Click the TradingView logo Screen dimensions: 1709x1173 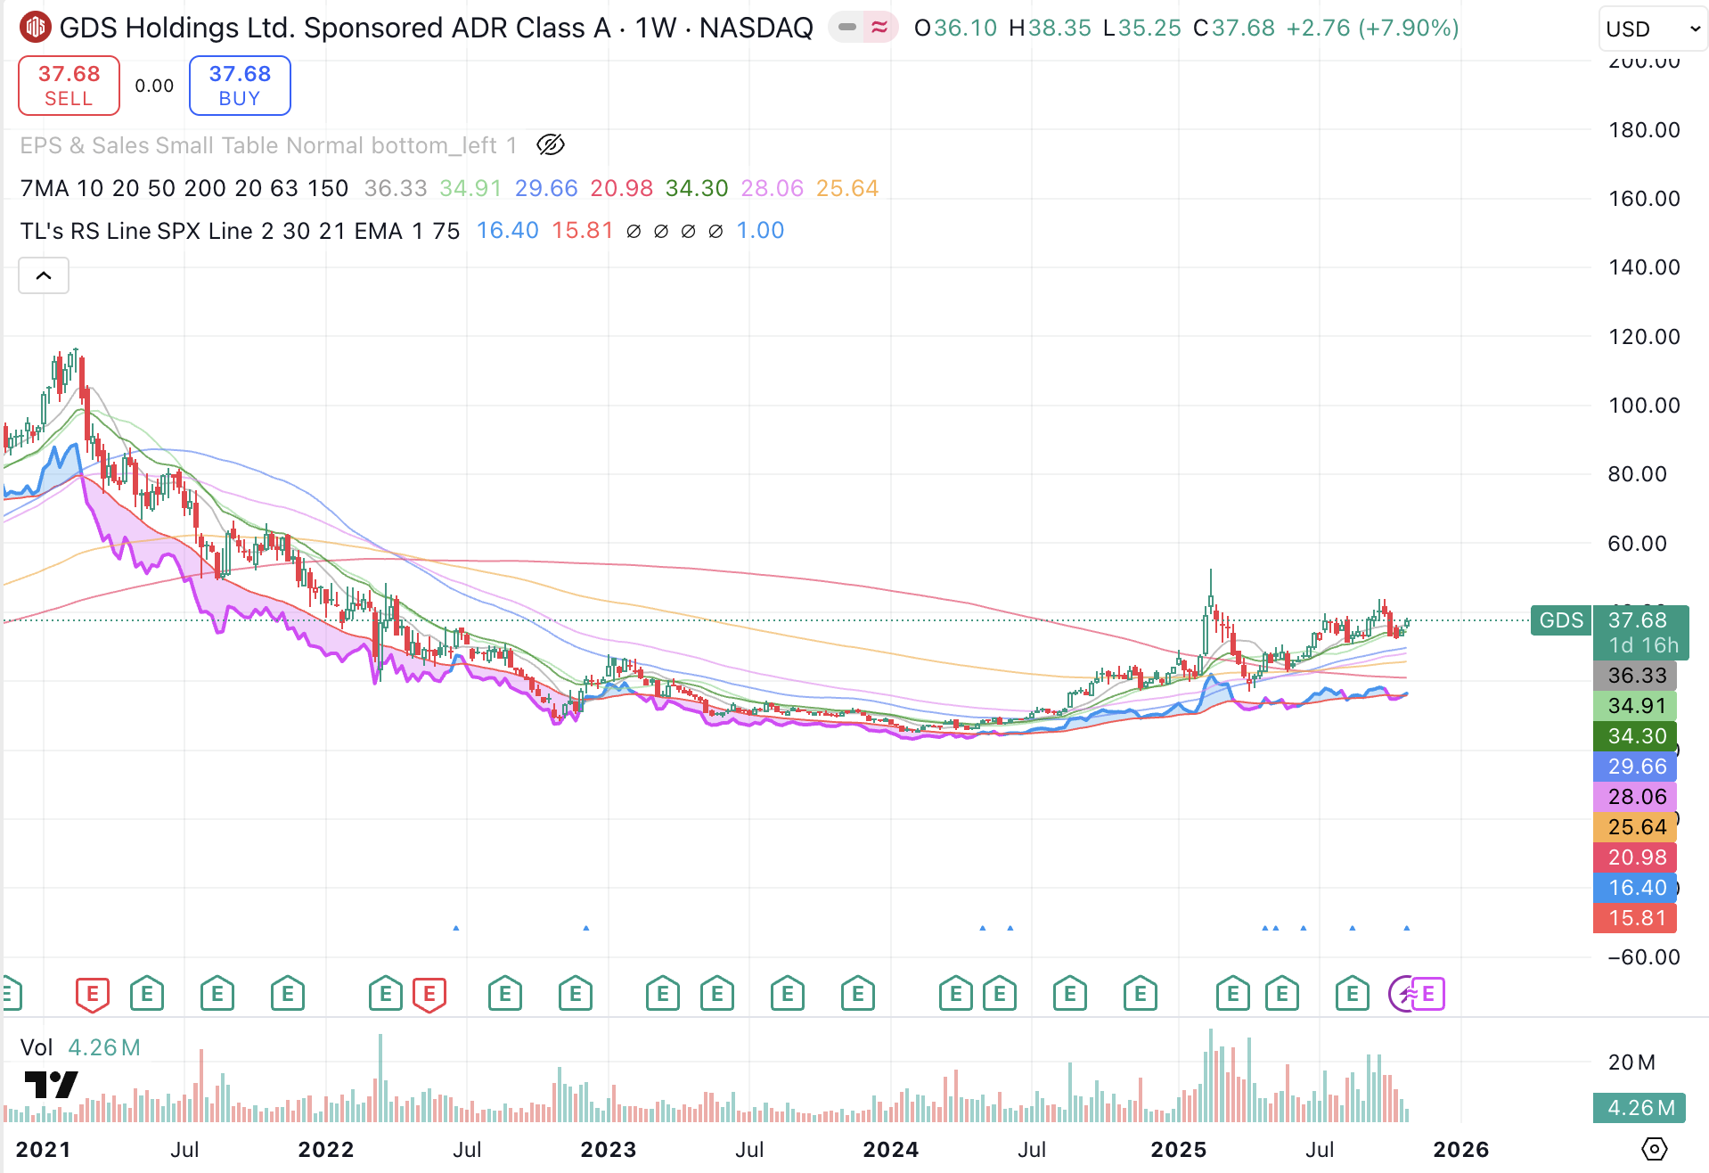51,1084
